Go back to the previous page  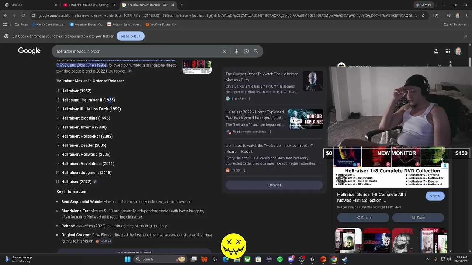5,15
